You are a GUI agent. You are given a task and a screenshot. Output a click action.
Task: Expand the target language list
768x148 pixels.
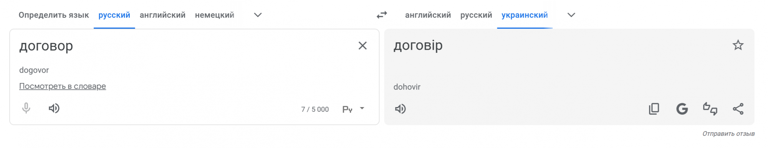[x=571, y=15]
